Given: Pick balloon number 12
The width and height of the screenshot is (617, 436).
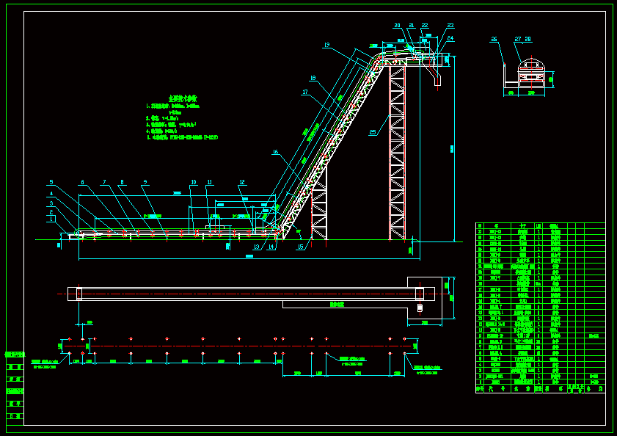Looking at the screenshot, I should (242, 182).
